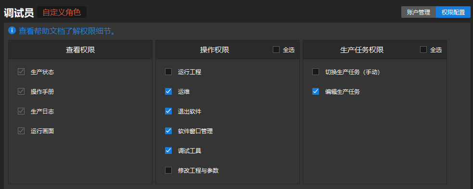
Task: Open the 查看帮助文档了解权限细节 link
Action: tap(67, 31)
